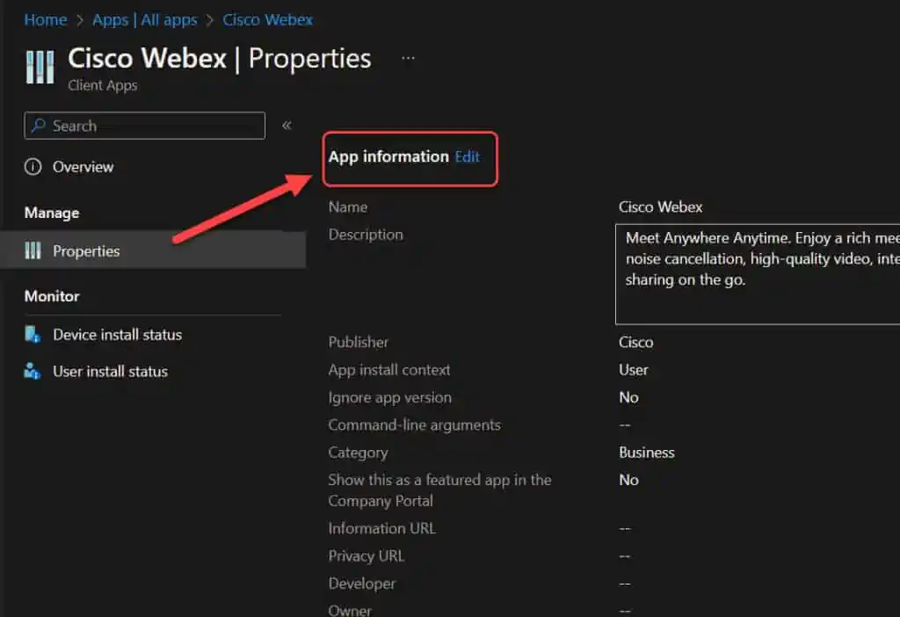Image resolution: width=900 pixels, height=617 pixels.
Task: Open the Cisco Webex breadcrumb link
Action: (x=267, y=20)
